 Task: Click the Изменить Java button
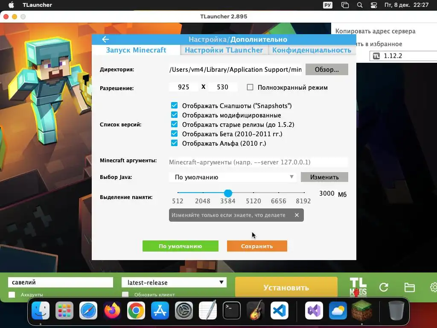pos(324,177)
